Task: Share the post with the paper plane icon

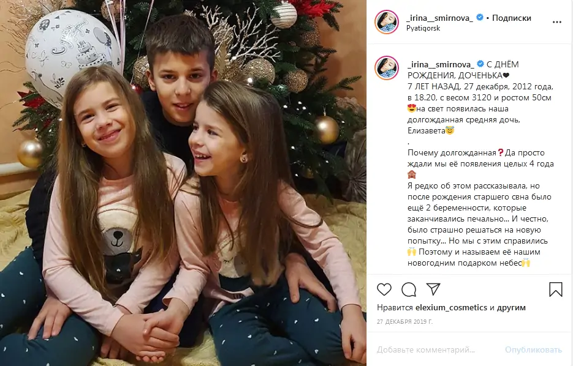Action: [x=433, y=289]
